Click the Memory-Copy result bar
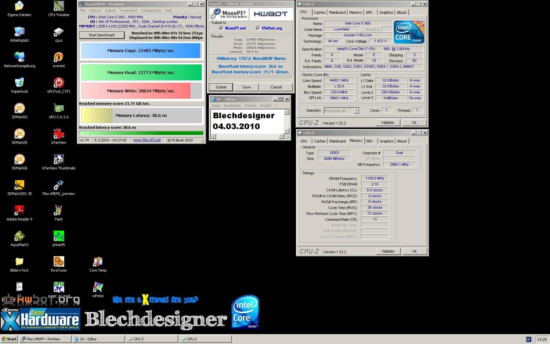550x344 pixels. (141, 51)
